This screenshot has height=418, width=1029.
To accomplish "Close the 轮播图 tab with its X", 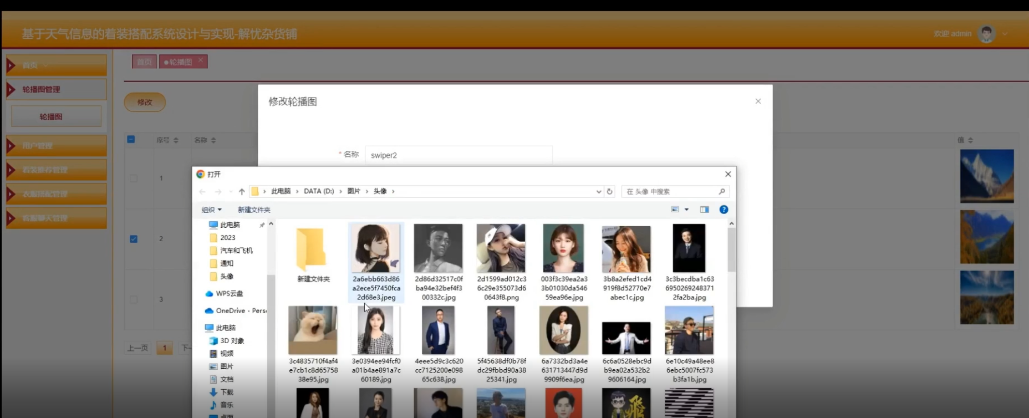I will 201,60.
